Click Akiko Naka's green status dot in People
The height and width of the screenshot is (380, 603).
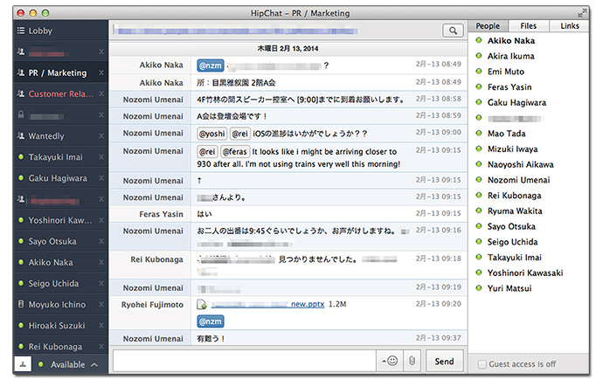479,40
